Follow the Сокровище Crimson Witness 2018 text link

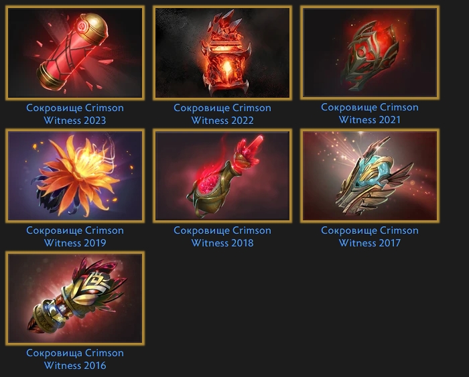tap(222, 236)
